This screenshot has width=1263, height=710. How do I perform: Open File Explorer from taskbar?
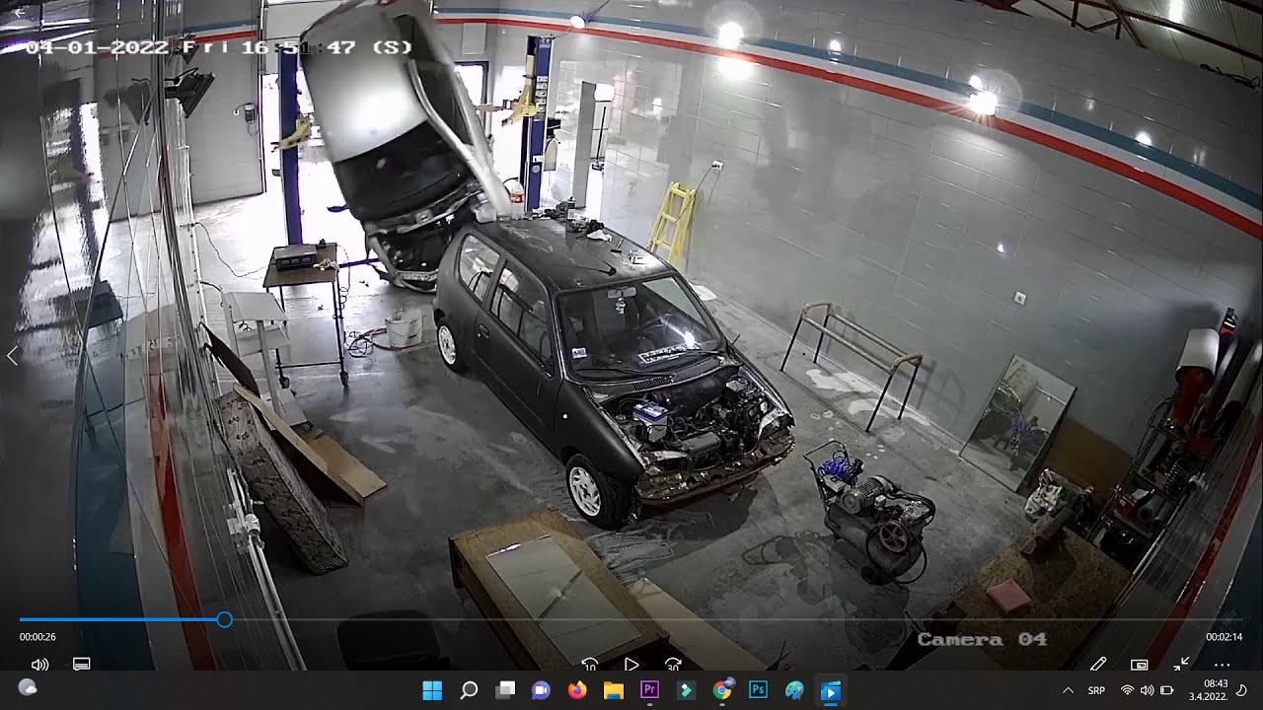click(x=613, y=690)
